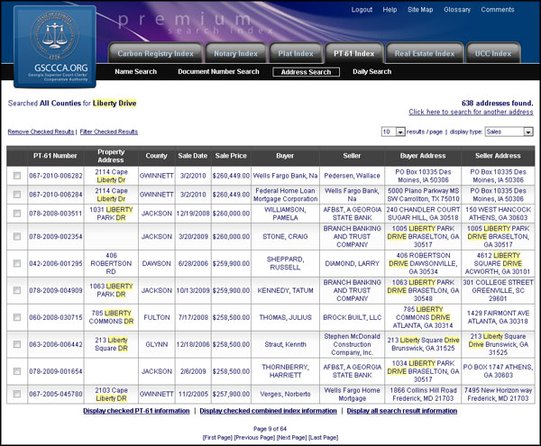Go to Document Number Search
The width and height of the screenshot is (541, 446).
coord(218,72)
